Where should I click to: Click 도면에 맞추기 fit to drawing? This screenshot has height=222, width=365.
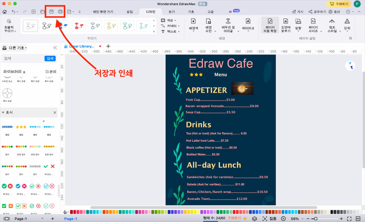coord(286,25)
